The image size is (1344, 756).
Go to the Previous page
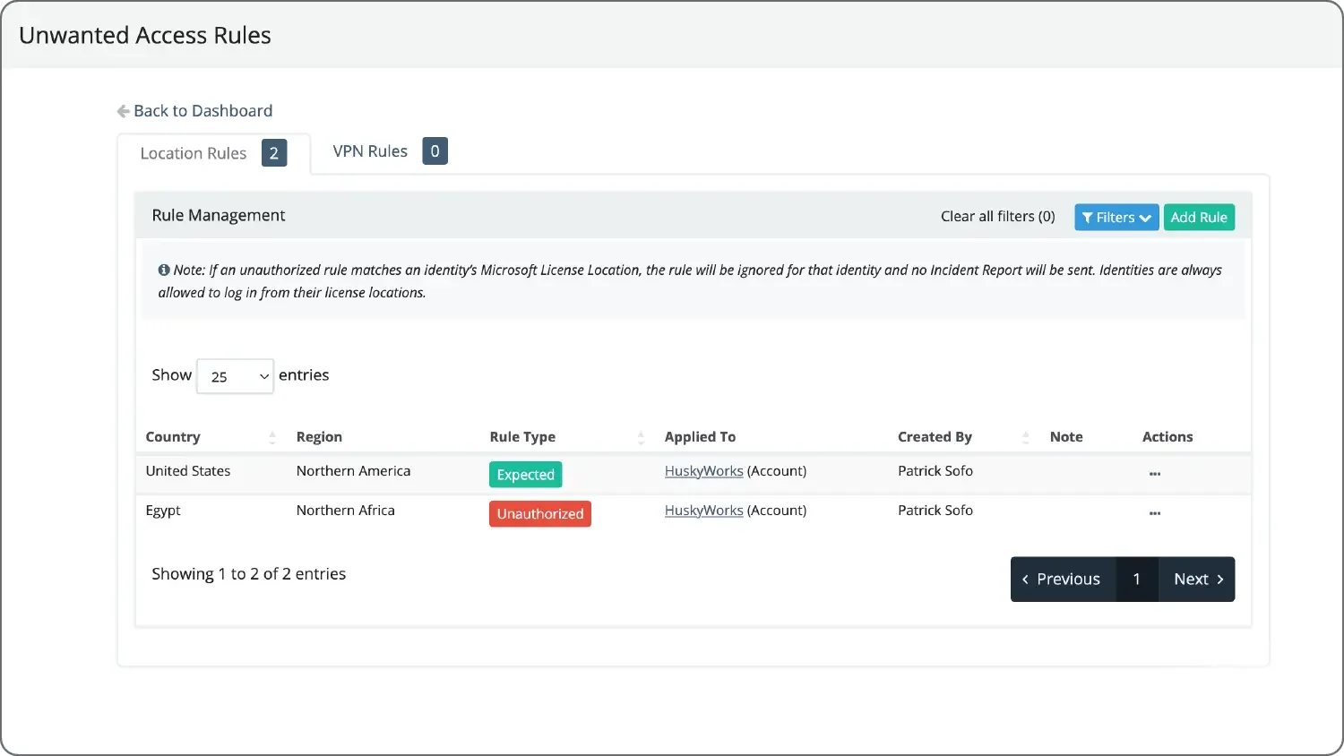[x=1063, y=580]
